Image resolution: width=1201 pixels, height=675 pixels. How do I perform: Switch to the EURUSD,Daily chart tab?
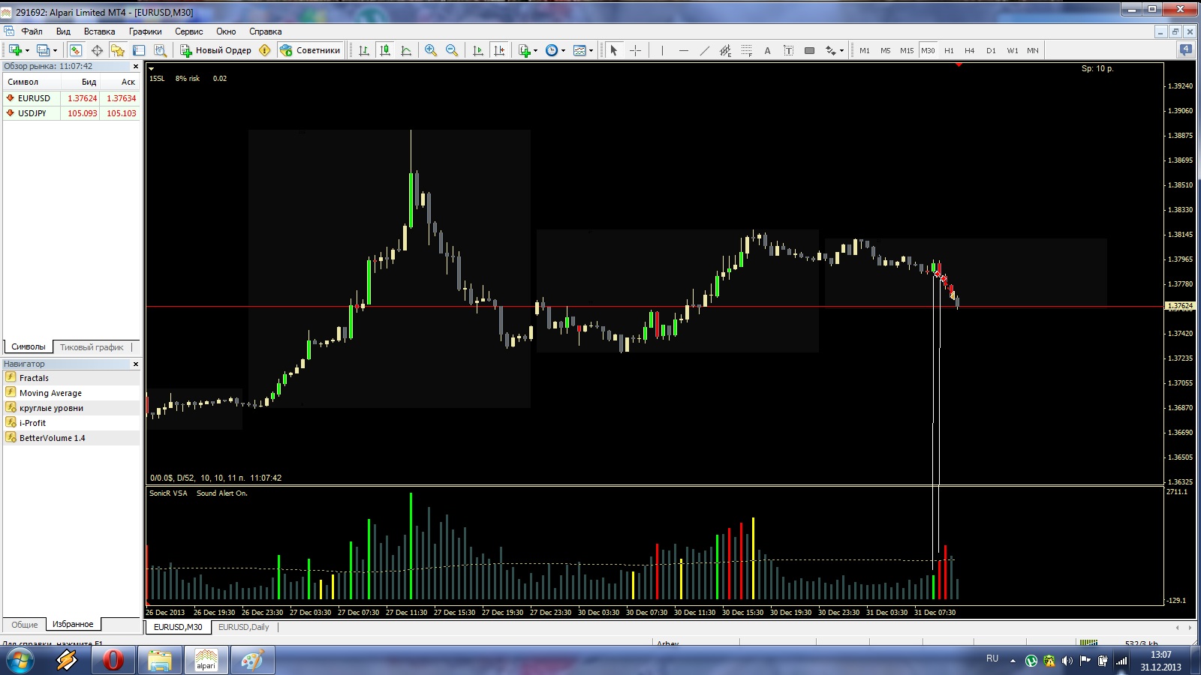click(x=243, y=627)
